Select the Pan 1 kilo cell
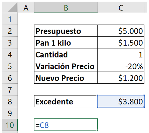149x133 pixels. 66,42
